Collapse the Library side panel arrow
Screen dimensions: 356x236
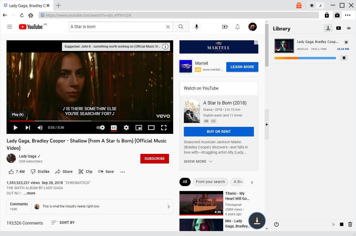tap(267, 124)
